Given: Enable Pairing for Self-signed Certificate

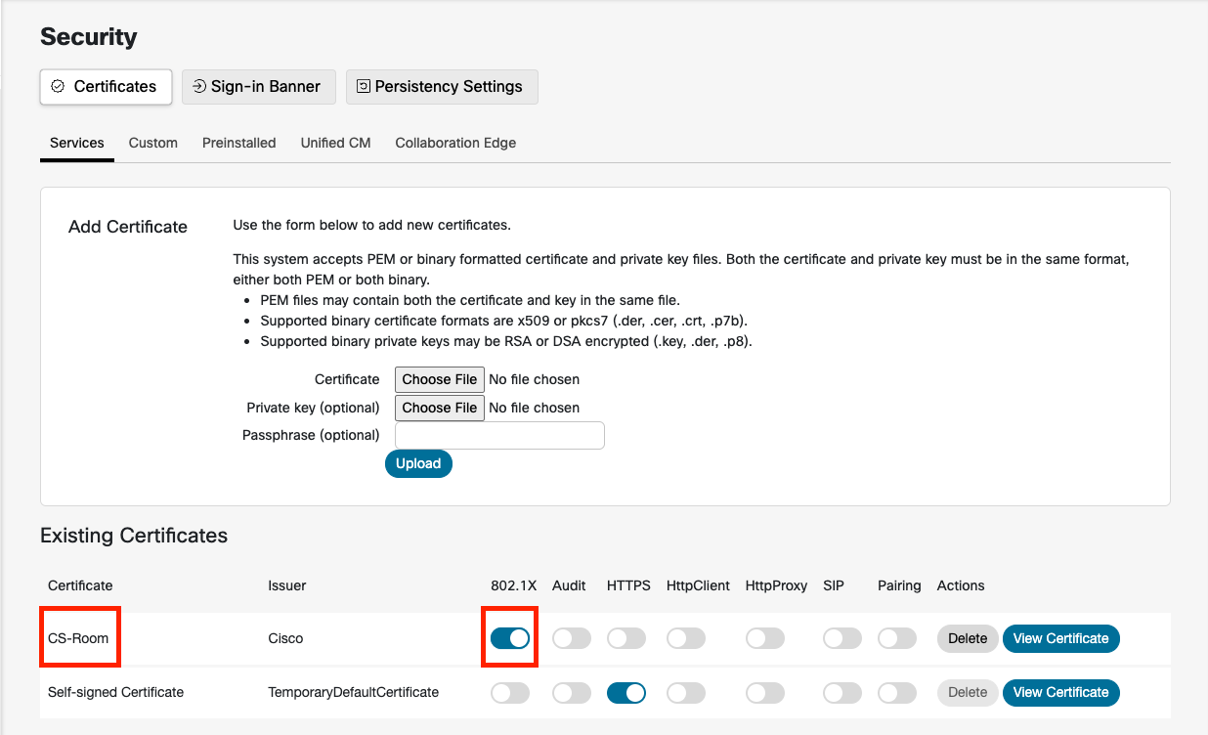Looking at the screenshot, I should point(897,693).
